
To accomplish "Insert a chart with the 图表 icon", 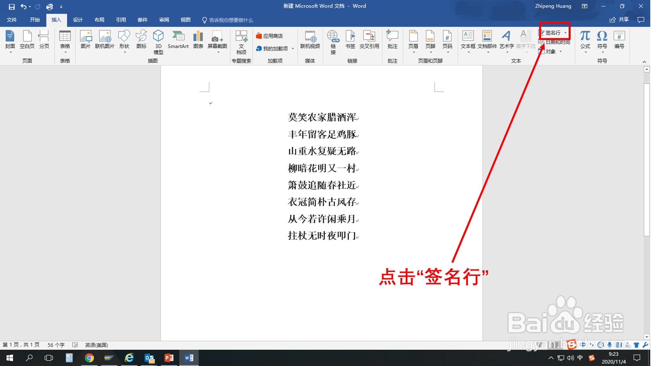I will tap(198, 39).
